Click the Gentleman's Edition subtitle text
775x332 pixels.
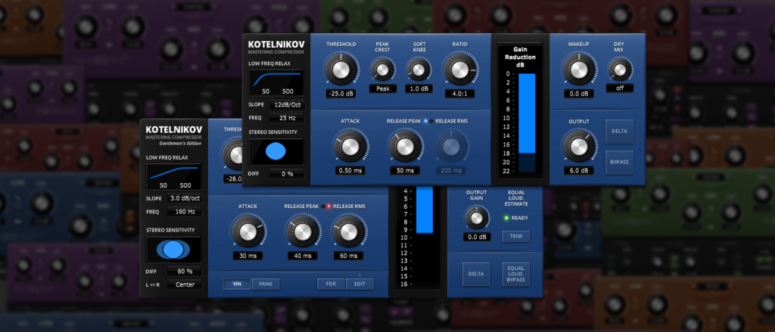click(x=180, y=144)
